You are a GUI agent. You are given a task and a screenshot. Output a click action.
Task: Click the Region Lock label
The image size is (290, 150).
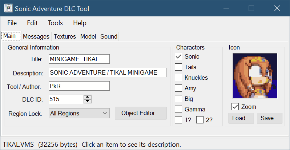(x=25, y=114)
